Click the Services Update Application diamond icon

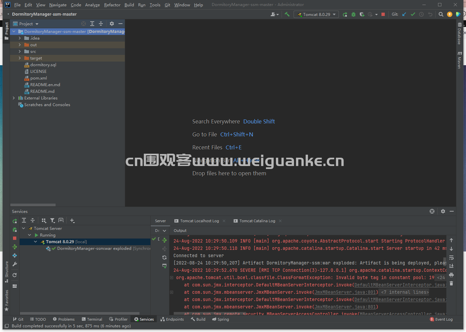click(15, 255)
